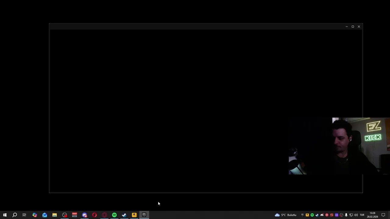The width and height of the screenshot is (390, 219).
Task: Minimize the black launcher window
Action: [346, 27]
